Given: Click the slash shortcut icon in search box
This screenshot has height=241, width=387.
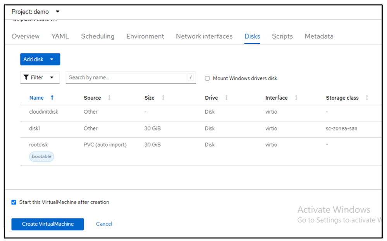Looking at the screenshot, I should click(191, 77).
